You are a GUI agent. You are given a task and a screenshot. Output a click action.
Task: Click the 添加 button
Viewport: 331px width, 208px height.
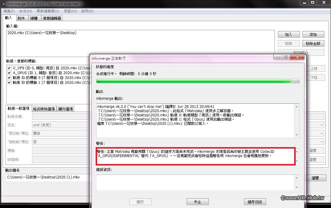point(313,34)
